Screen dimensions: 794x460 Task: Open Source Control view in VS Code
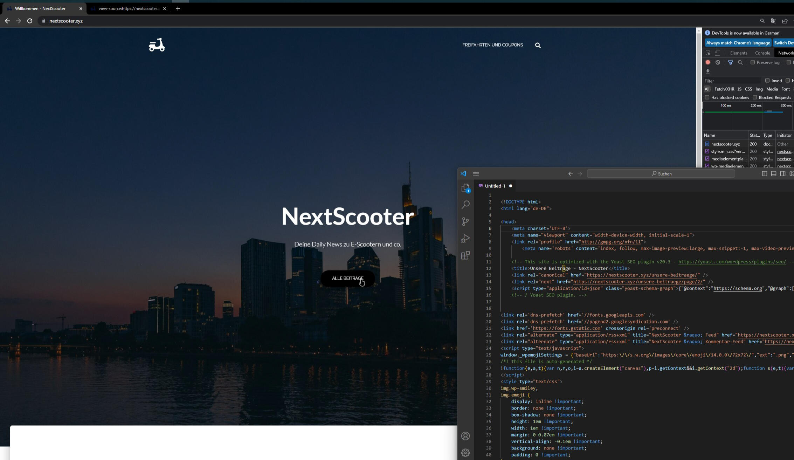pos(465,221)
